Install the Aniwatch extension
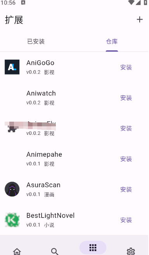This screenshot has width=149, height=255. (x=126, y=98)
